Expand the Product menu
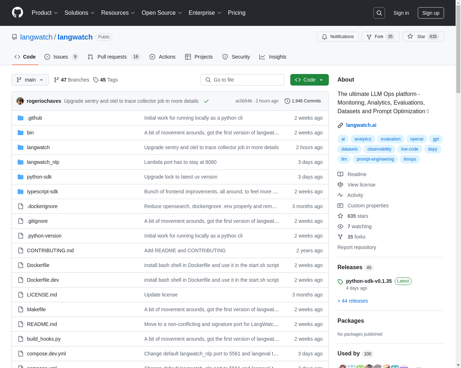Viewport: 461px width, 368px height. click(45, 13)
